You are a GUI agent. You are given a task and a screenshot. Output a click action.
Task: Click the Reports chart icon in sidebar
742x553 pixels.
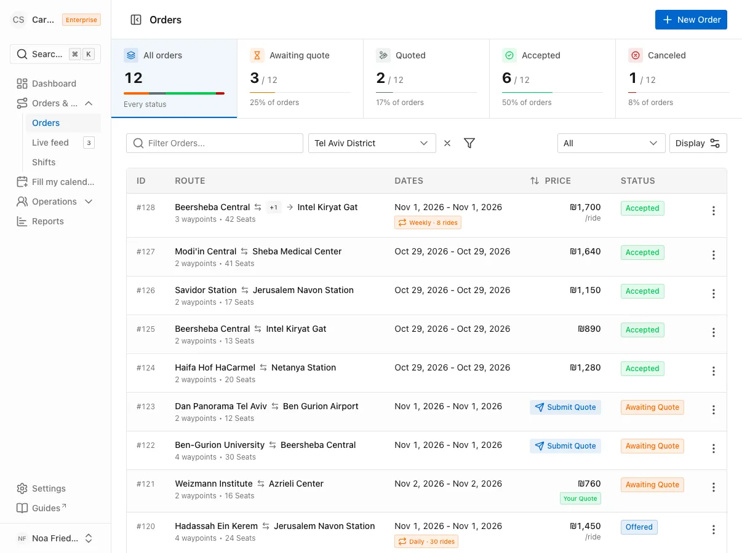(22, 221)
